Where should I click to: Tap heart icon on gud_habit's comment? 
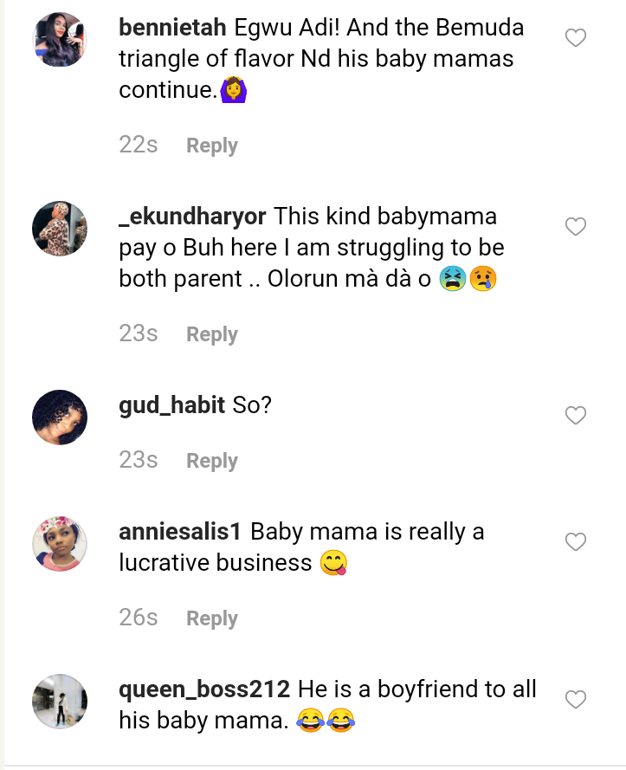(576, 416)
